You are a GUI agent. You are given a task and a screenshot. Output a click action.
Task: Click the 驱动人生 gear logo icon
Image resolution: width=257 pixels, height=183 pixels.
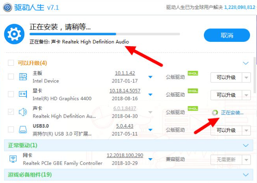(x=7, y=7)
